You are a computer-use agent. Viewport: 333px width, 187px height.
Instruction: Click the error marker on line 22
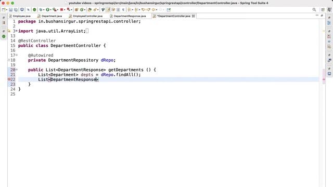pyautogui.click(x=9, y=79)
